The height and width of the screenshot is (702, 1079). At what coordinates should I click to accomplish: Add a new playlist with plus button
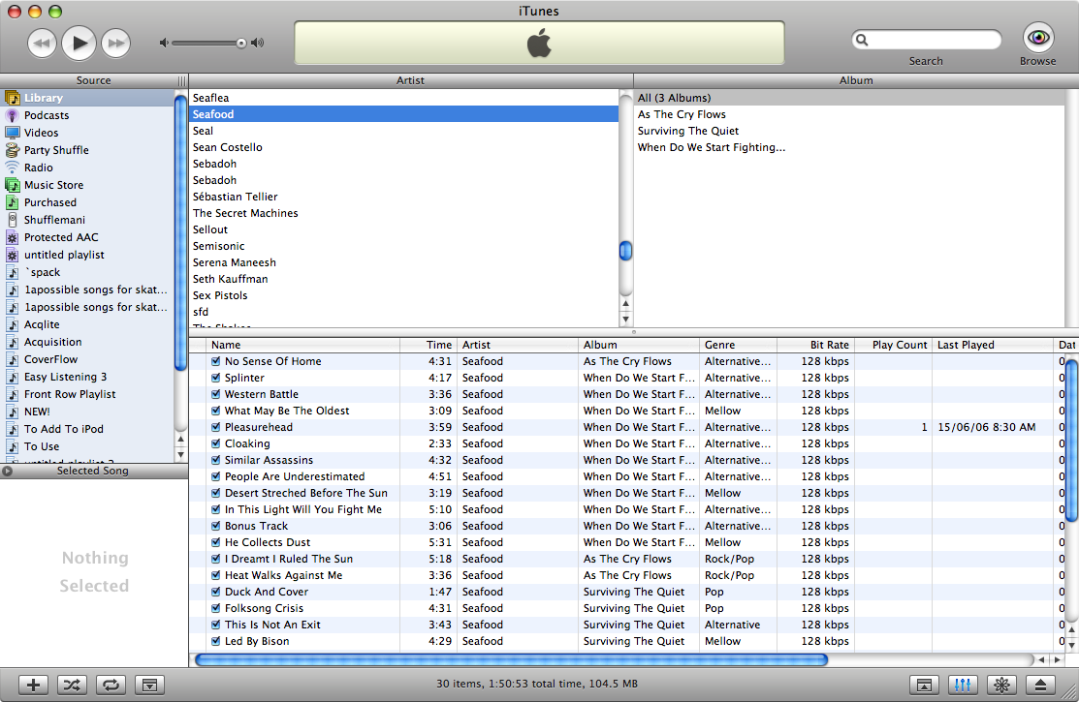pos(33,685)
